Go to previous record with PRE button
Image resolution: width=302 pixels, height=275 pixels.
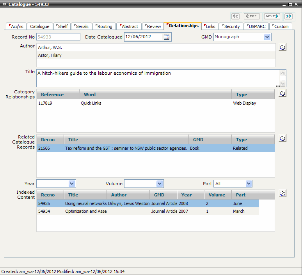[252, 16]
